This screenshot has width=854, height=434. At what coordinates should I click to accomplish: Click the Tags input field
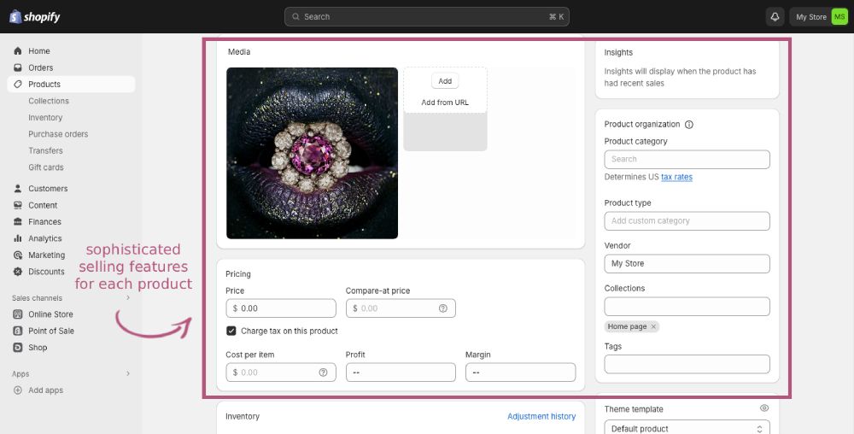click(x=687, y=364)
